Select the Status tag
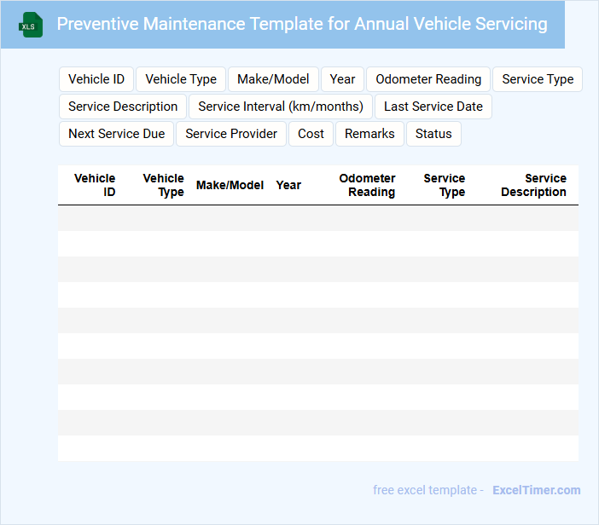Viewport: 599px width, 525px height. click(433, 134)
